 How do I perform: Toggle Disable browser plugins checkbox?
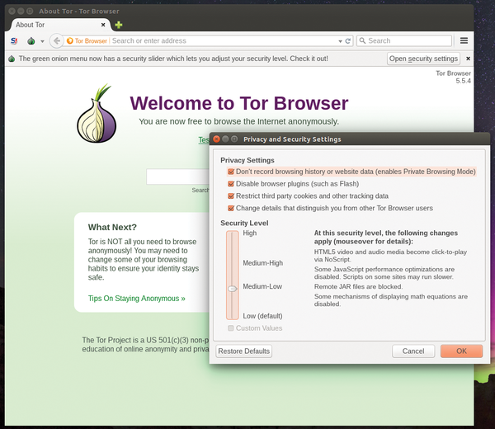231,184
